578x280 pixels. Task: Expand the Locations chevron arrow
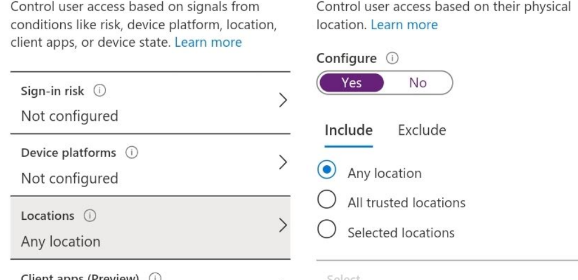283,227
